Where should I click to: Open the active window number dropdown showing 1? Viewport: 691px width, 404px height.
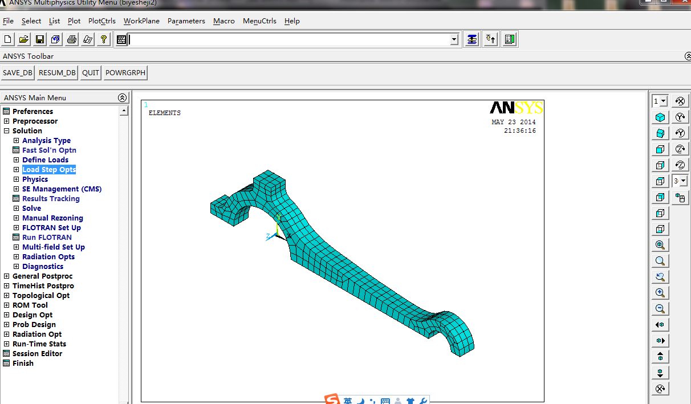click(x=664, y=101)
